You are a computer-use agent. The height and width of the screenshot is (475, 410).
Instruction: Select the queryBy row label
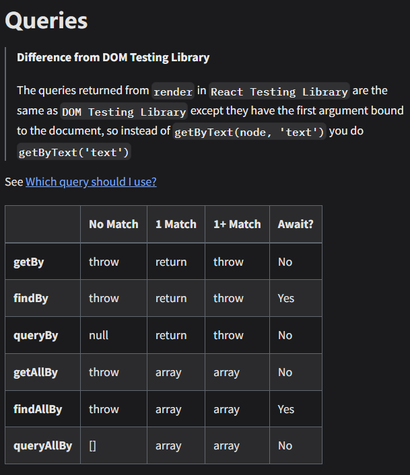36,335
